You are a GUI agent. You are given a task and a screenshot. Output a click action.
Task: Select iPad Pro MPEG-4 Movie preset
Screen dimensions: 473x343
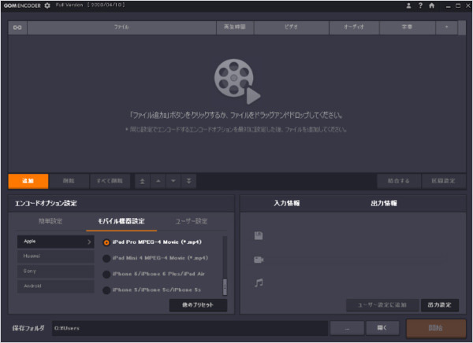click(x=152, y=242)
